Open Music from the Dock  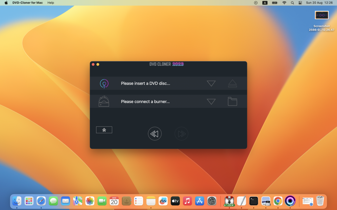pyautogui.click(x=187, y=201)
